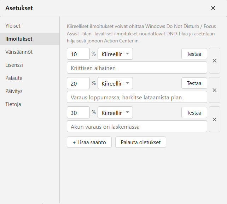Open priority dropdown for the 10% rule

(x=115, y=54)
